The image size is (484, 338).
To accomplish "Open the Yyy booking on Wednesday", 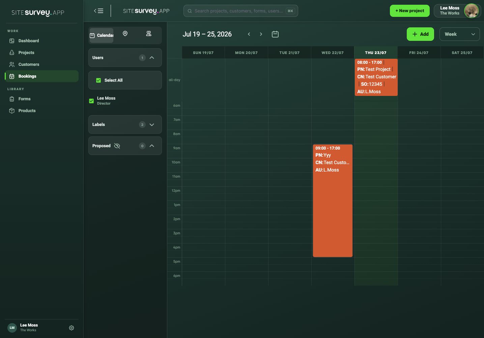I will 333,201.
